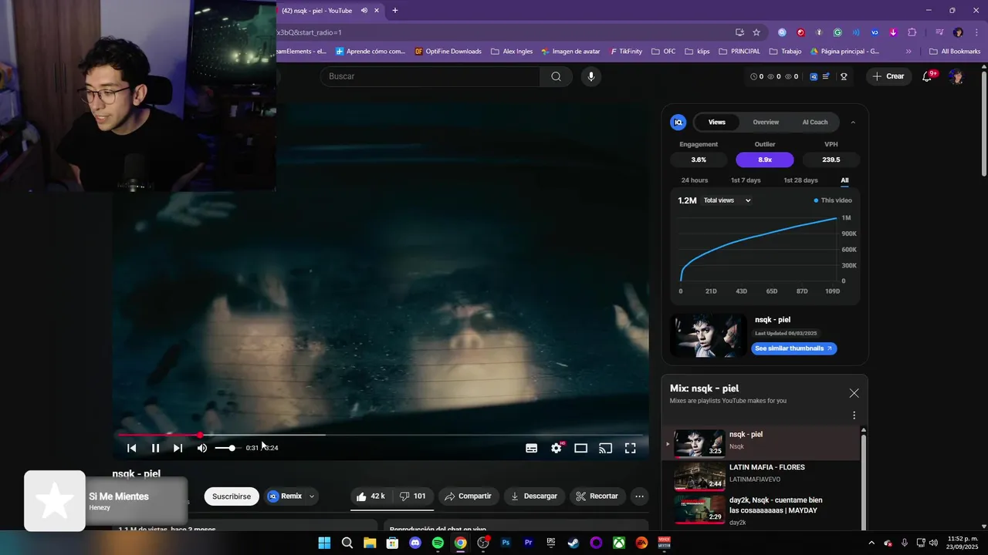
Task: Open Spotify from the taskbar
Action: point(438,543)
